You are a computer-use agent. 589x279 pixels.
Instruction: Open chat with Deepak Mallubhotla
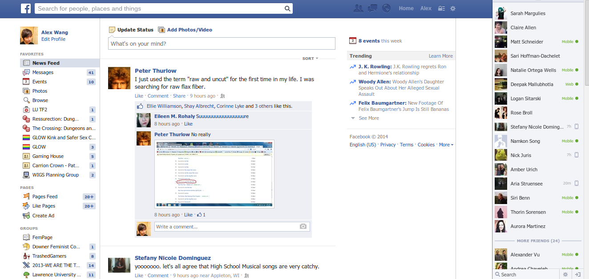538,84
